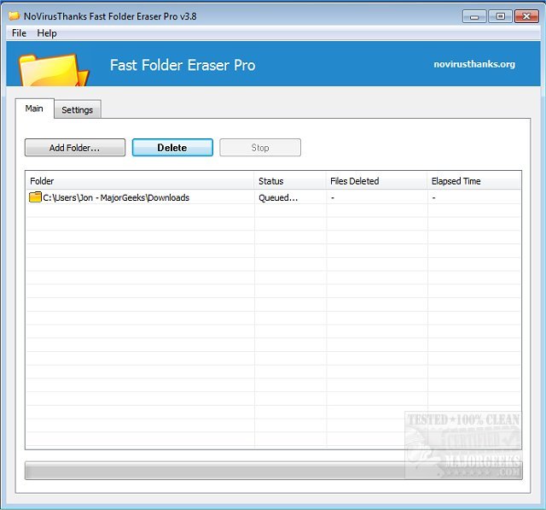Click the Elapsed Time column header
The height and width of the screenshot is (510, 546).
(474, 181)
